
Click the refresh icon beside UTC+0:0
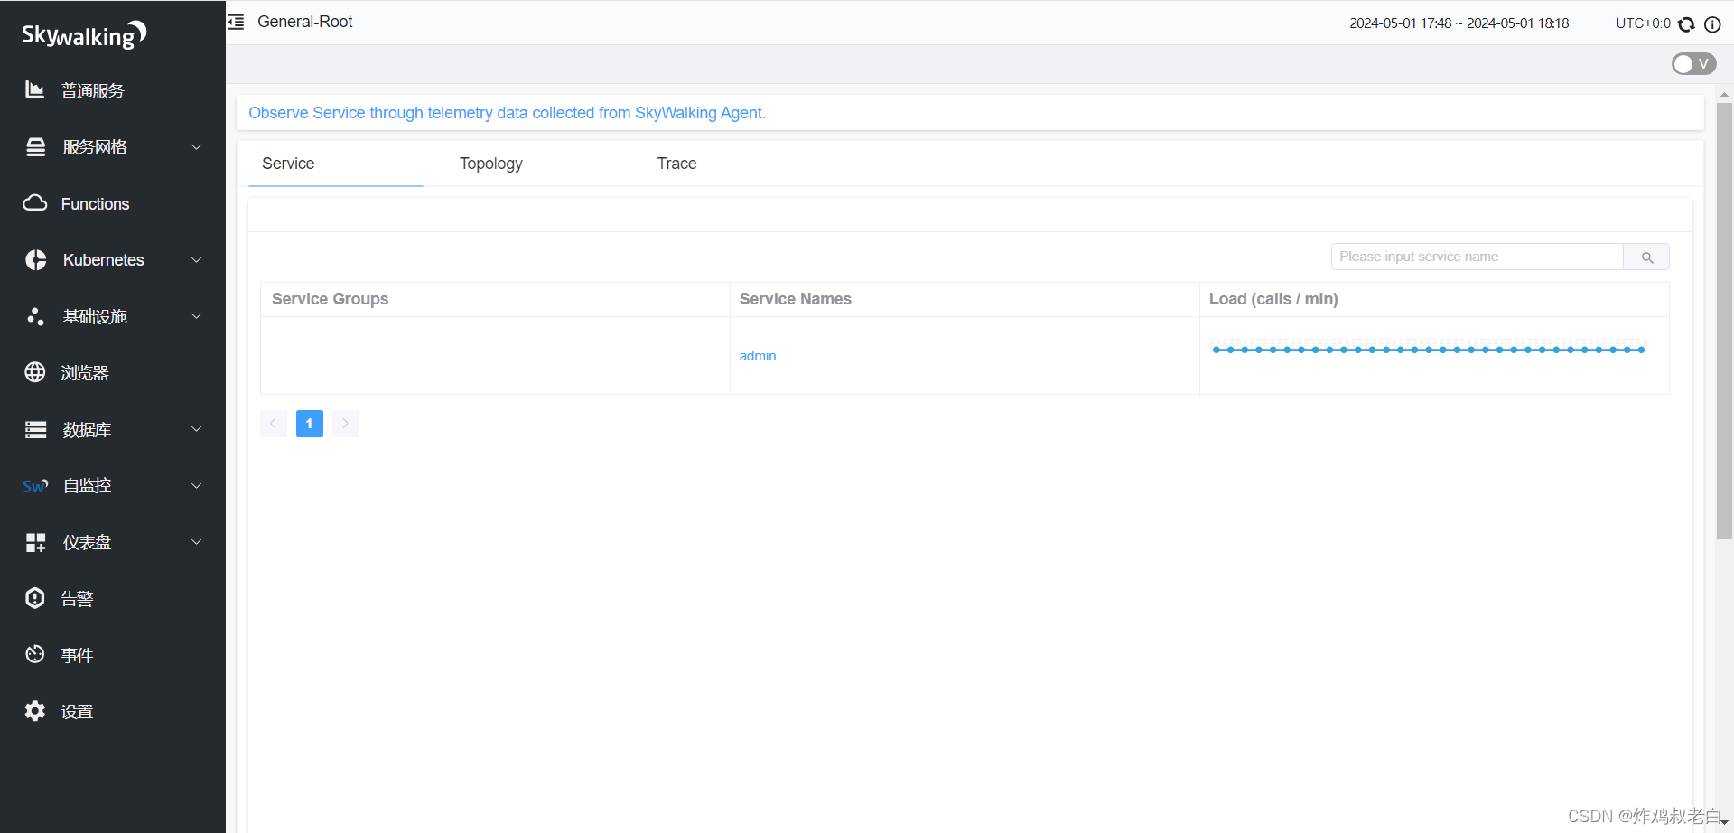pos(1686,23)
